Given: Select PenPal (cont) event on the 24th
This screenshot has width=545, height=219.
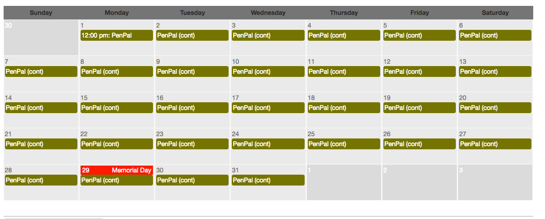Looking at the screenshot, I should pos(268,144).
